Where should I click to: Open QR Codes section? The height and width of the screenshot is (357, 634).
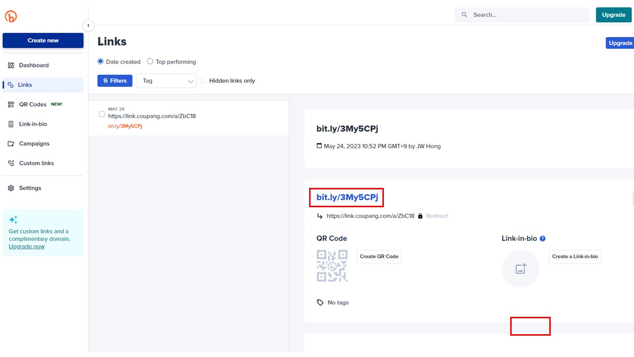pyautogui.click(x=43, y=105)
